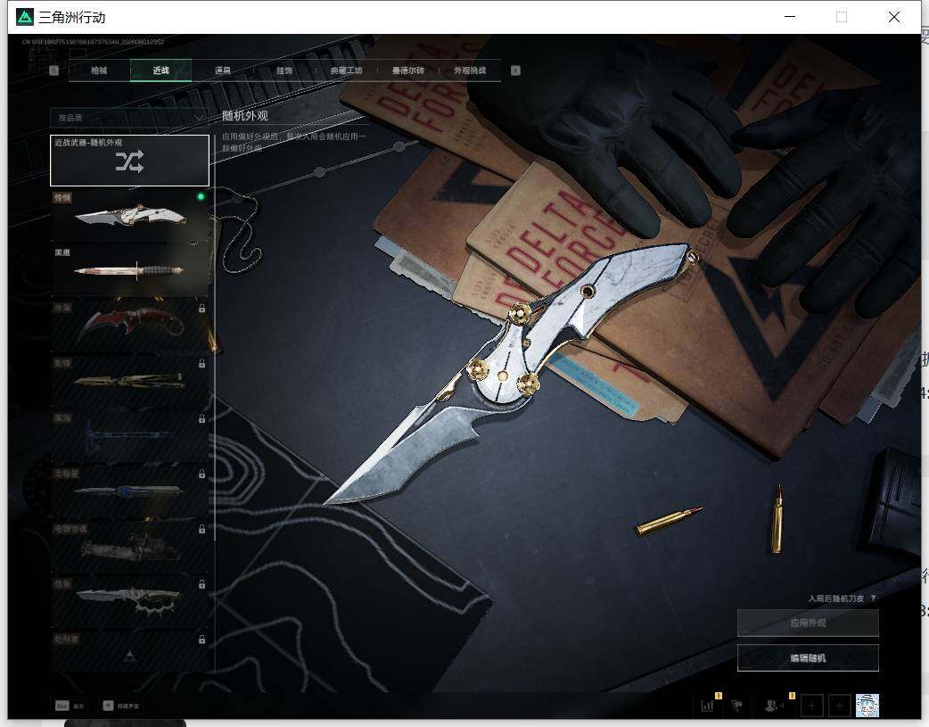
Task: Click the lock icon on the chainsaw skin
Action: [x=202, y=529]
